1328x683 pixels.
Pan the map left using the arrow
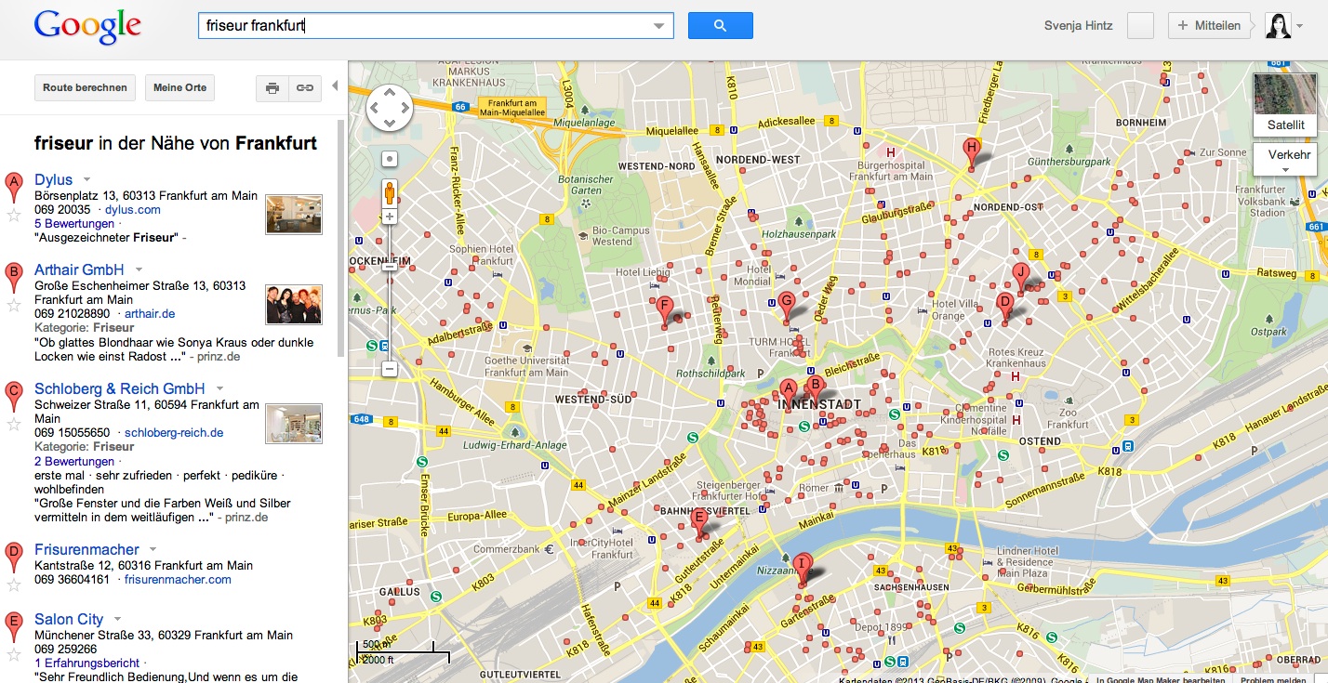click(375, 108)
